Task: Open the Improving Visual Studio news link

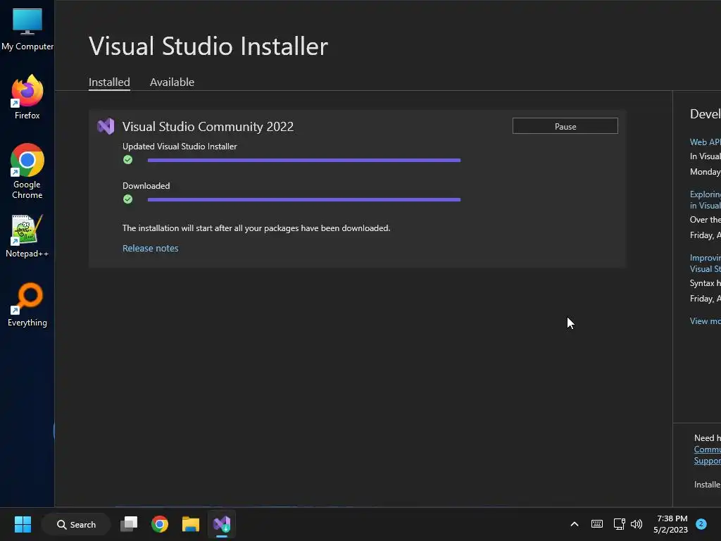Action: [705, 263]
